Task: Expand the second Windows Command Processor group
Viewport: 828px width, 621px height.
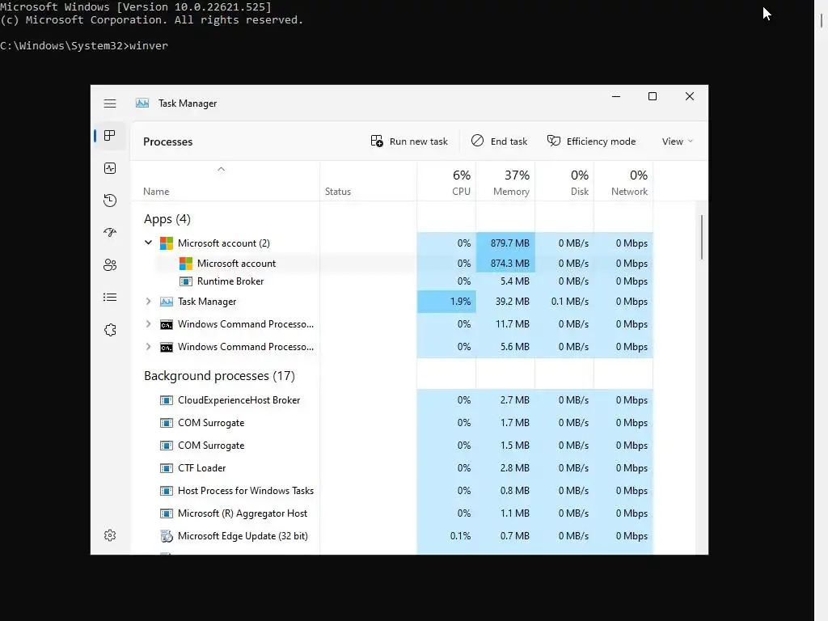Action: point(149,347)
